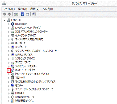Click the マウスとそのほかのポインティング デバイス icon

(12, 82)
